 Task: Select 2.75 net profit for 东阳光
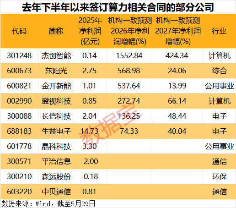click(x=90, y=71)
